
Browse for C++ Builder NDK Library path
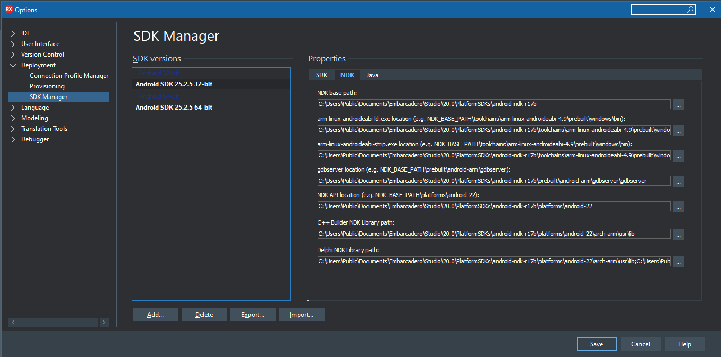coord(679,234)
